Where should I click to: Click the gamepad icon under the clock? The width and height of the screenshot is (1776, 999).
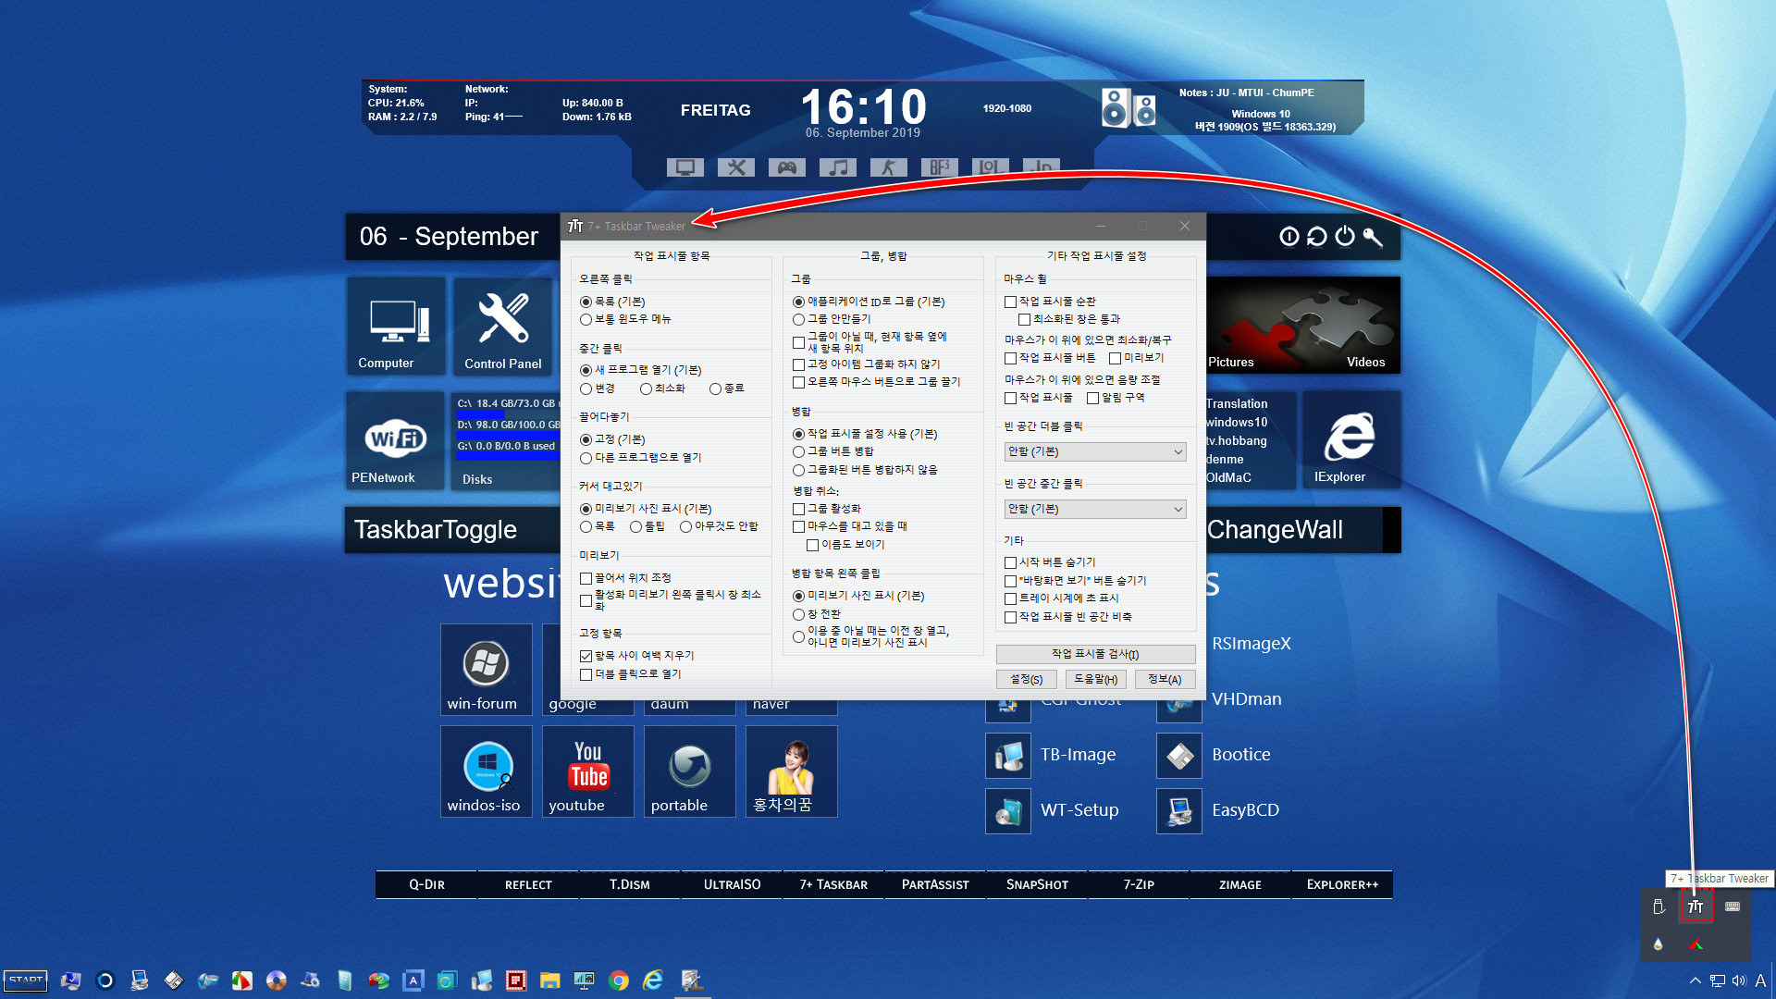pos(787,167)
